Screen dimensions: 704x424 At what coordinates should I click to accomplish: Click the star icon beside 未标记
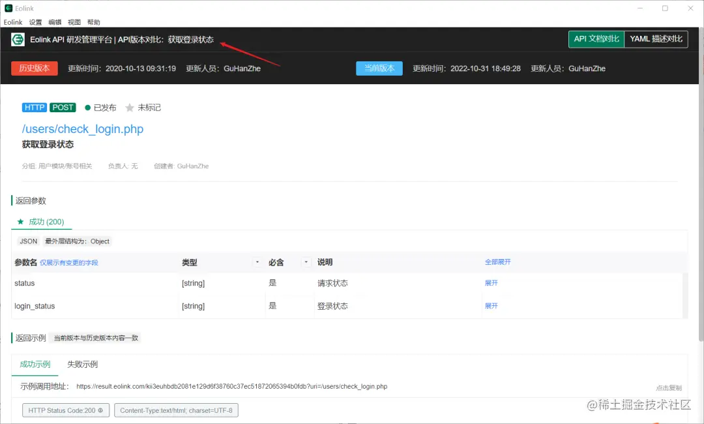click(129, 108)
